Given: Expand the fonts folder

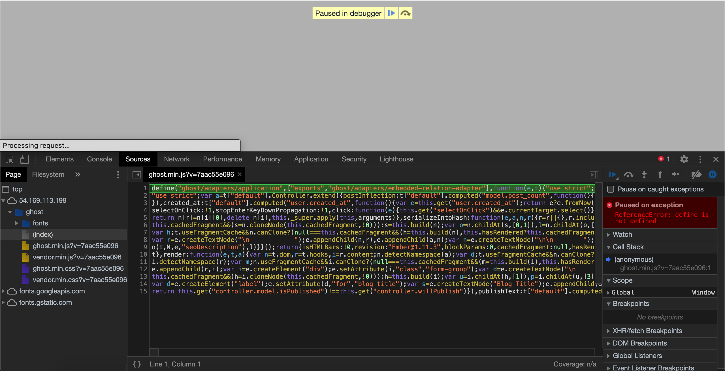Looking at the screenshot, I should tap(17, 223).
